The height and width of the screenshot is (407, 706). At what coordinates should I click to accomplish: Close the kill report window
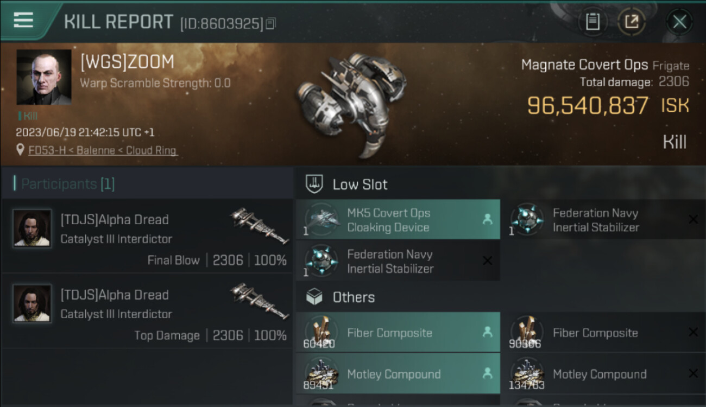pos(679,22)
